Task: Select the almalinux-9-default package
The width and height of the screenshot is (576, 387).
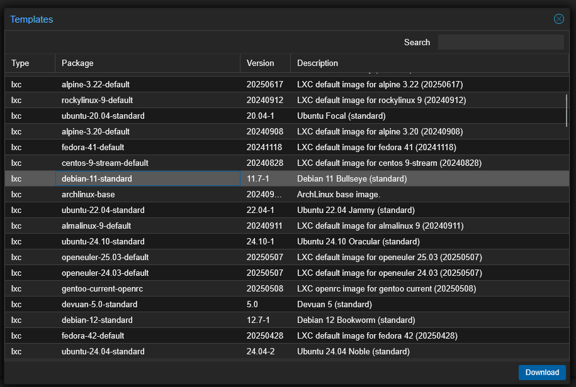Action: (x=96, y=226)
